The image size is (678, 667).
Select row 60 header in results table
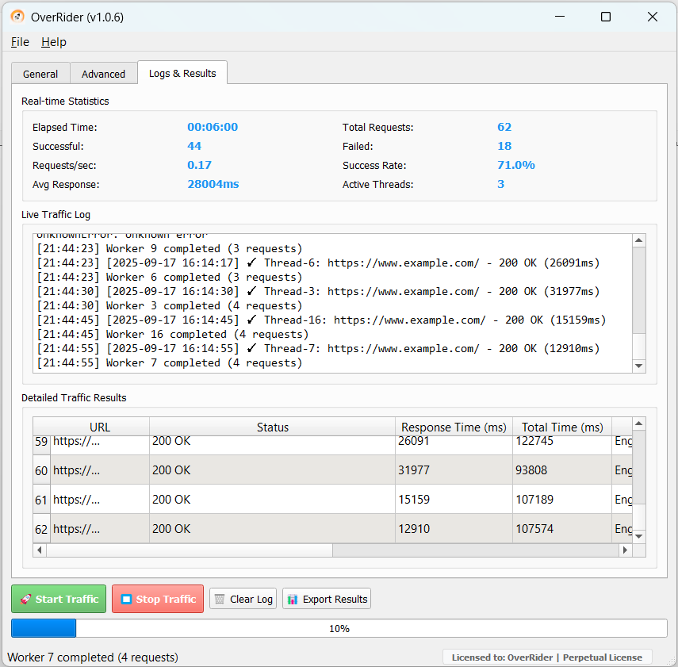[x=41, y=470]
